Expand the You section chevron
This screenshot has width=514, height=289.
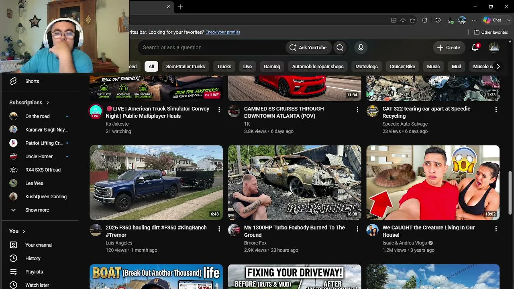click(24, 231)
